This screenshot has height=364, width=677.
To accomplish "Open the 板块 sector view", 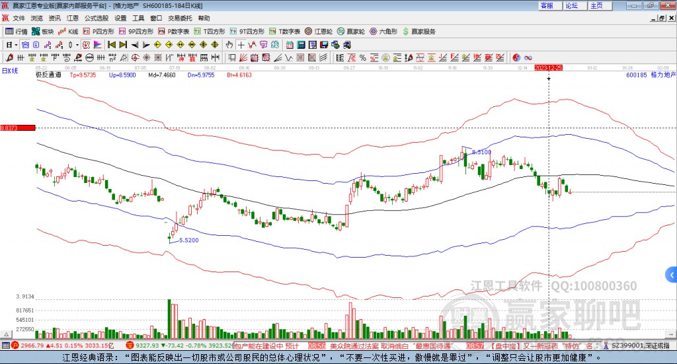I will tap(42, 32).
